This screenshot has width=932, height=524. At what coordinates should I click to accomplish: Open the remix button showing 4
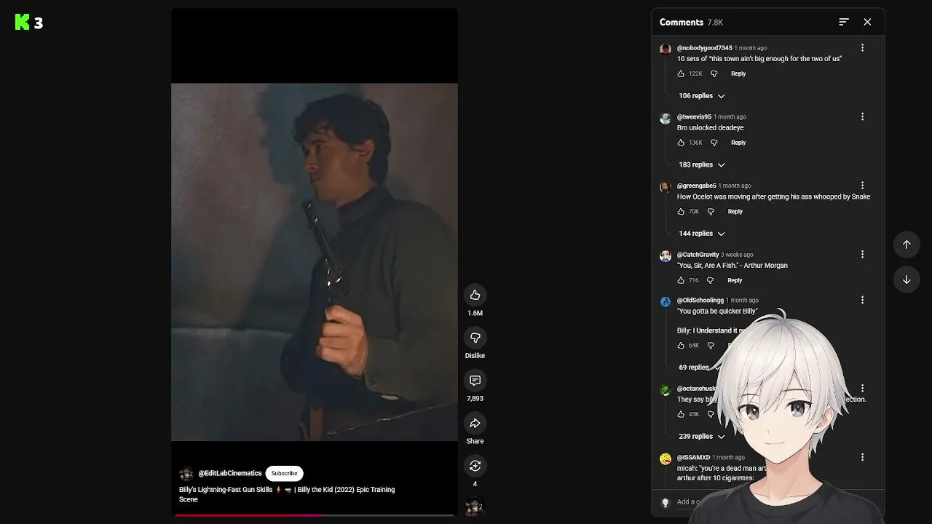point(475,466)
